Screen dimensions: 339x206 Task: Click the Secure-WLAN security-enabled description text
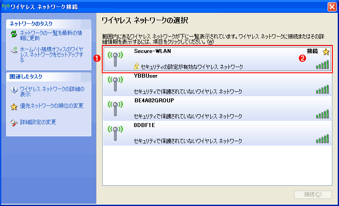[x=192, y=67]
